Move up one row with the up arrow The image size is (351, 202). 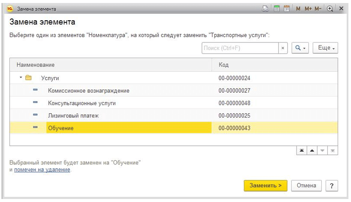pos(312,151)
